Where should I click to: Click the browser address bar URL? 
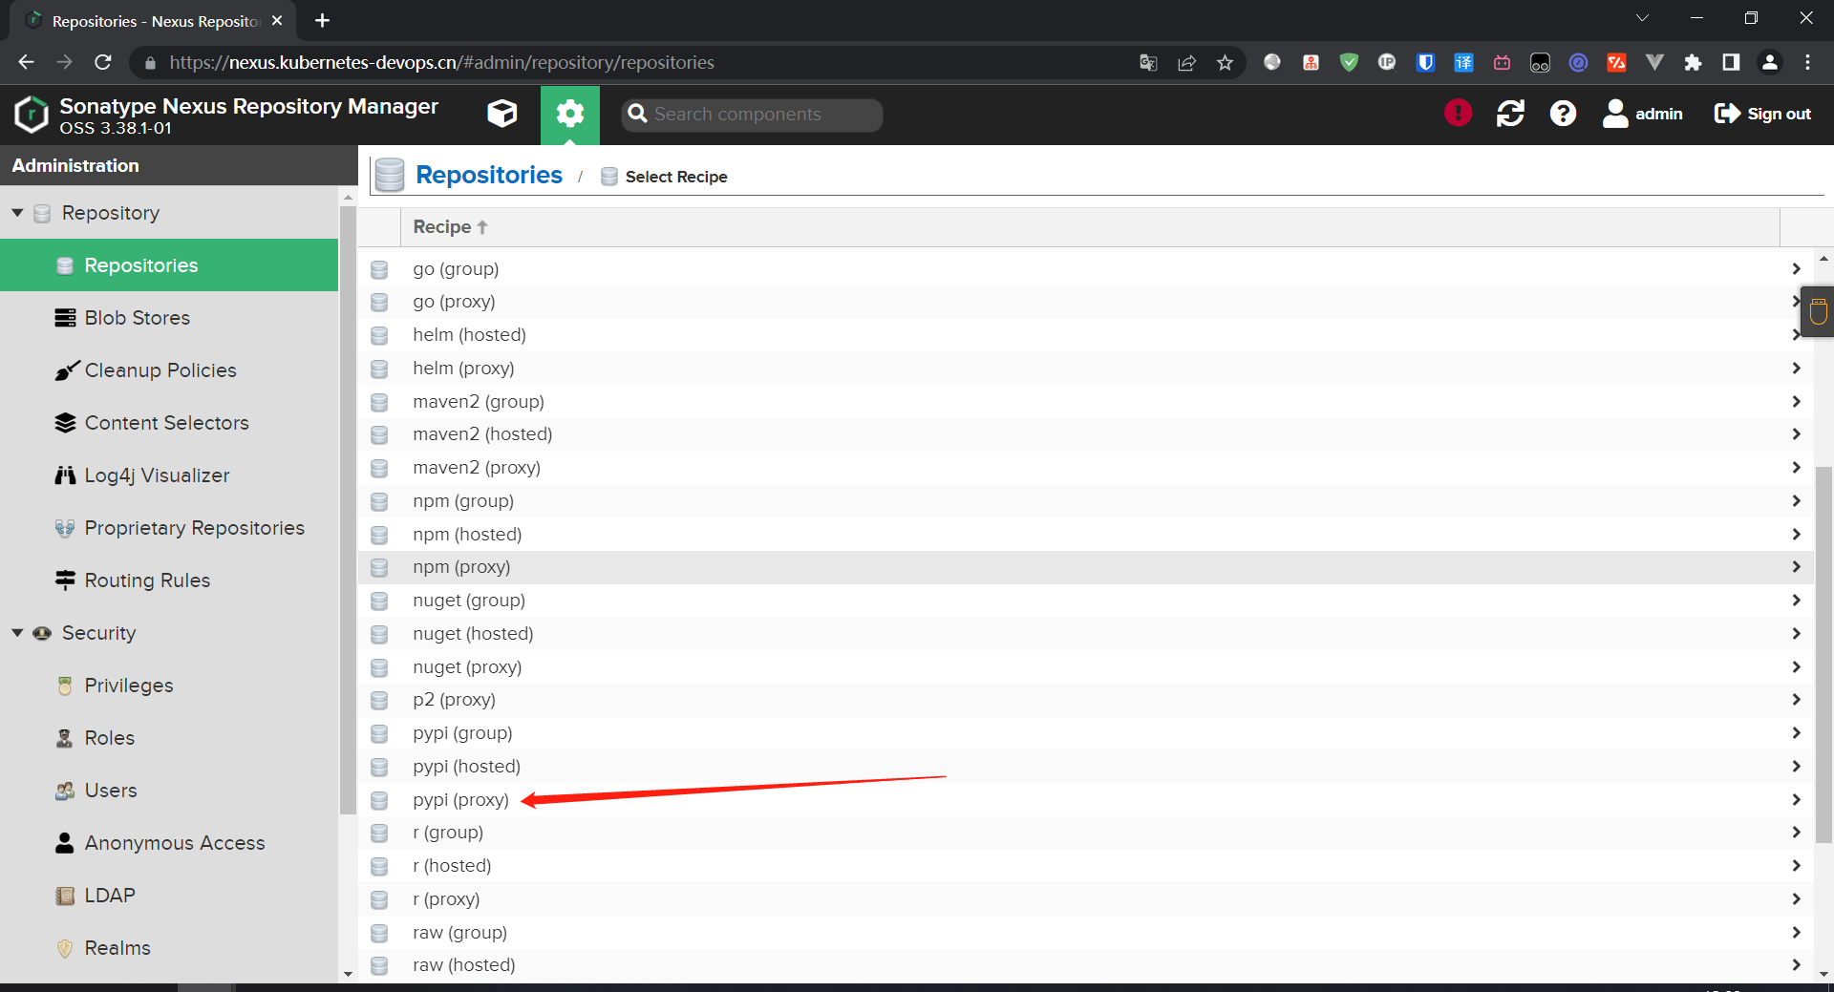[x=442, y=63]
